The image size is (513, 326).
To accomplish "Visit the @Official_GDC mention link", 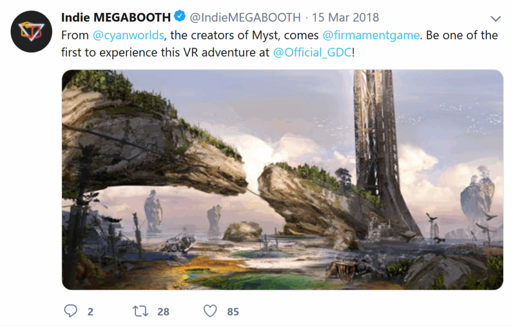I will (313, 52).
